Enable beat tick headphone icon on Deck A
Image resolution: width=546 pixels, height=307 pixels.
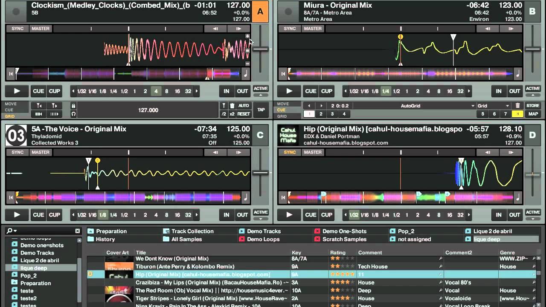[x=73, y=114]
